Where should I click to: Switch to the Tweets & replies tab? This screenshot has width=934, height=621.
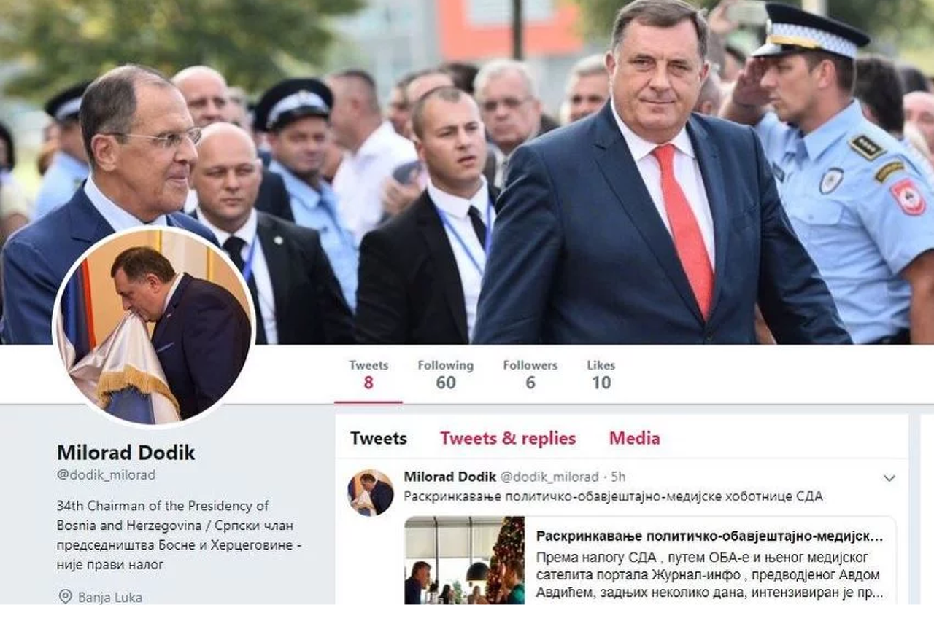tap(508, 438)
